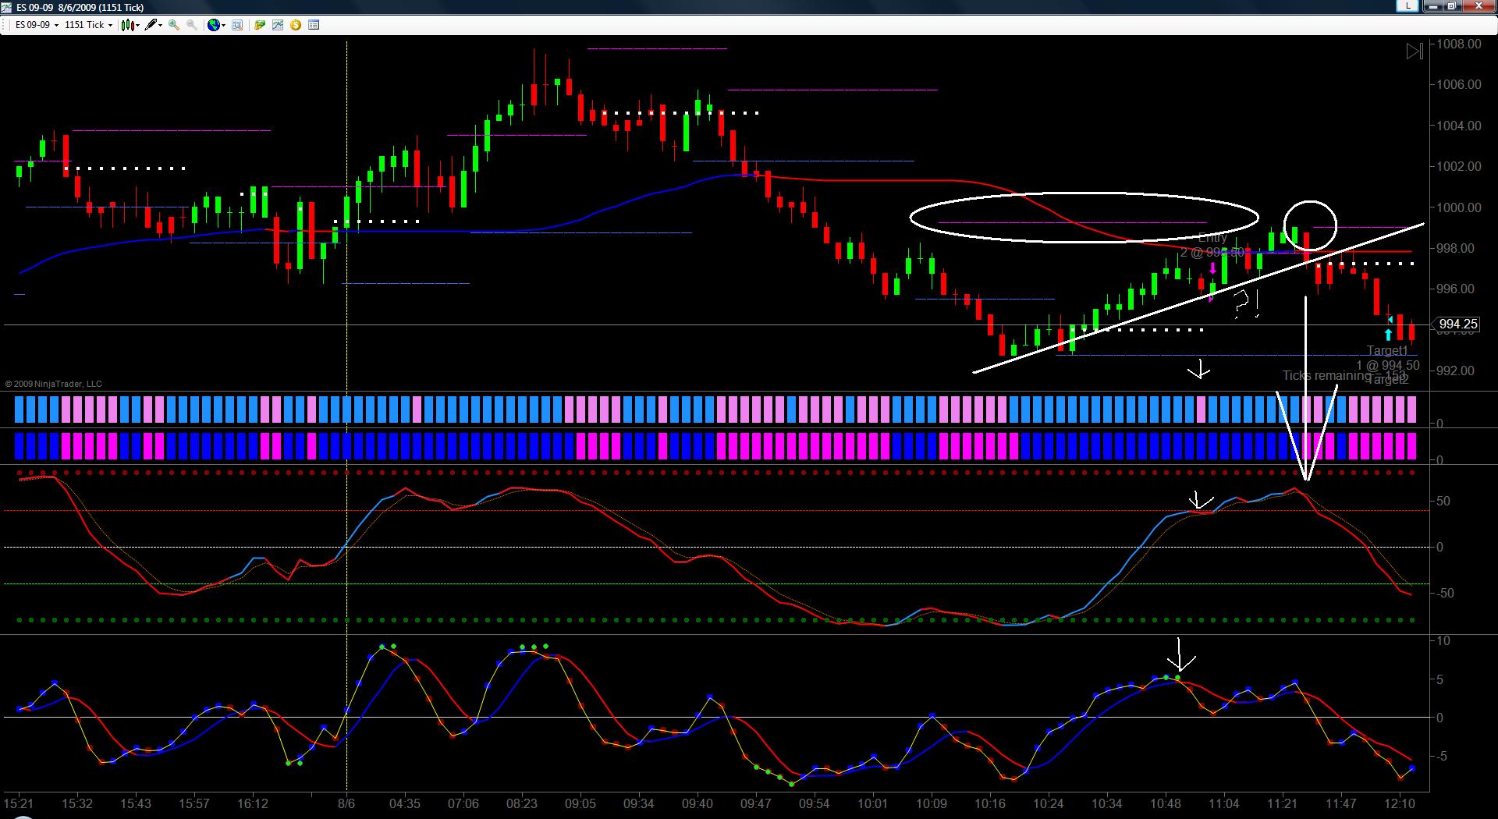Click the window title 'ES 09-09 8/6/2009 (1151 Tick)'
The width and height of the screenshot is (1498, 819).
pyautogui.click(x=80, y=7)
